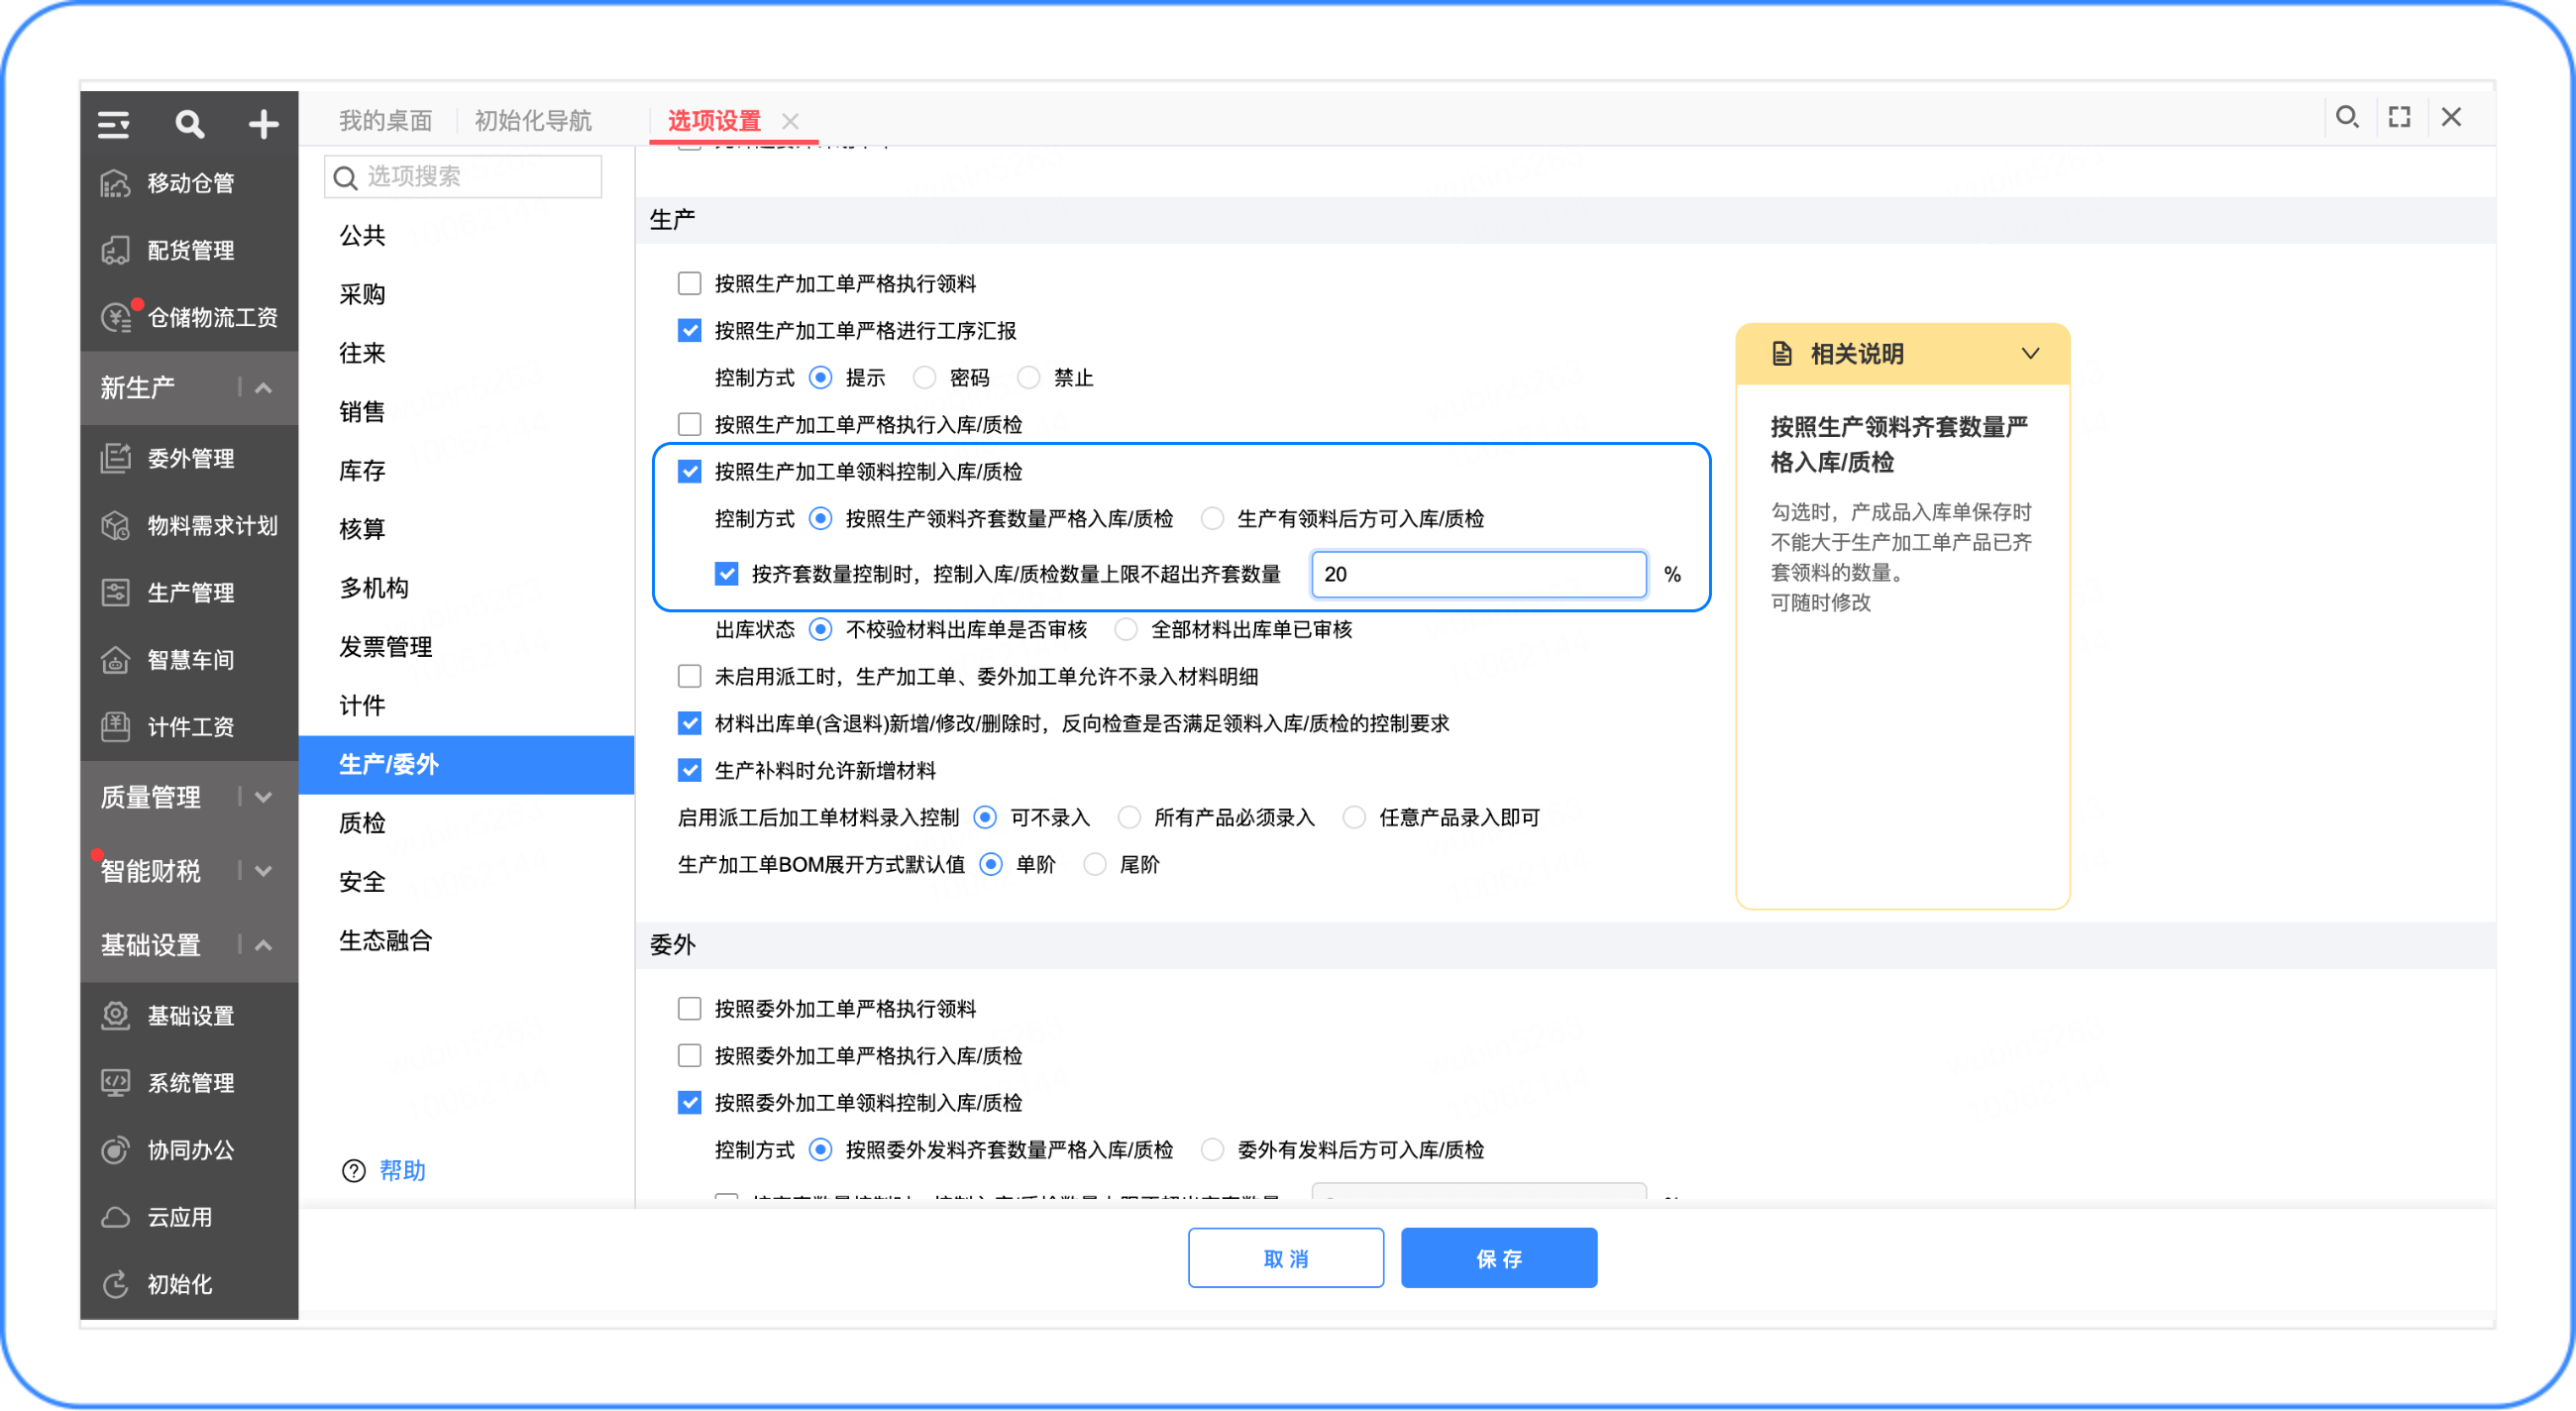2576x1411 pixels.
Task: Enable 按照生产加工单严格执行领料 checkbox
Action: (x=690, y=284)
